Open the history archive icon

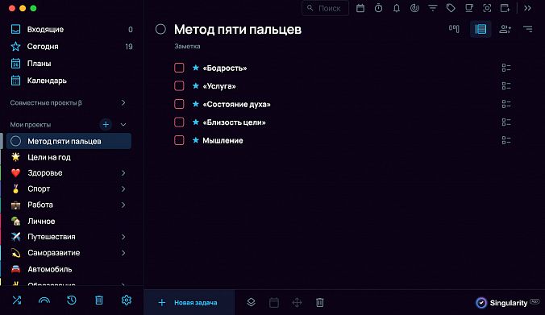click(x=71, y=300)
